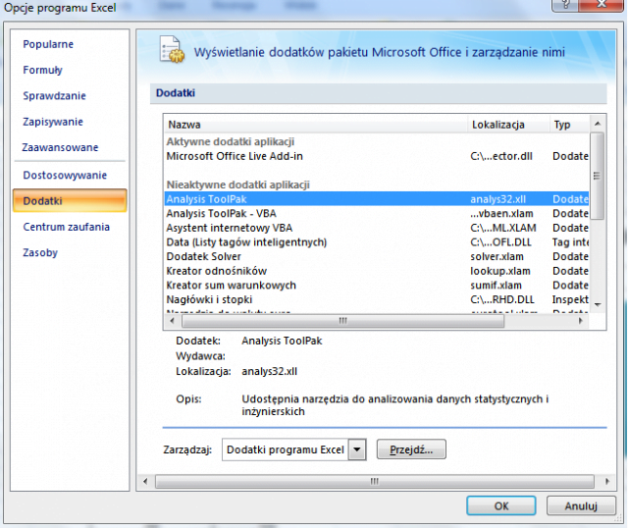Open the Sprawdzanie settings
628x528 pixels.
(x=54, y=96)
